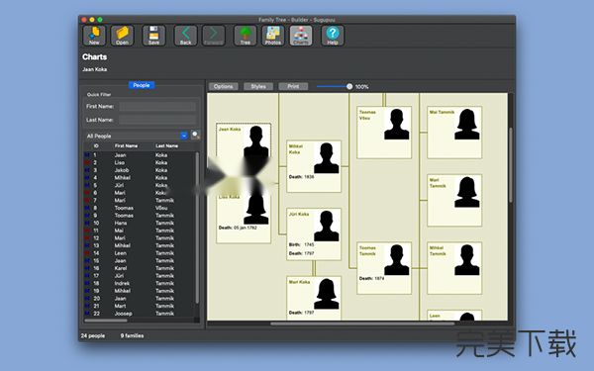Viewport: 594px width, 371px height.
Task: Select row 3 Jakob Koka
Action: pos(139,170)
